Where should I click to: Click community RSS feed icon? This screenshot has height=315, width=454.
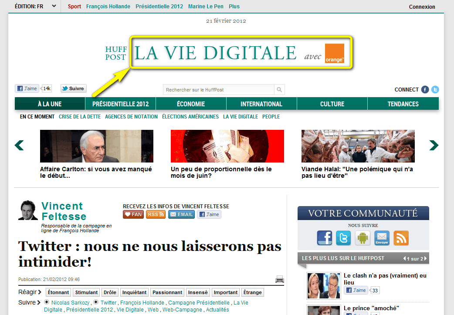pyautogui.click(x=401, y=238)
